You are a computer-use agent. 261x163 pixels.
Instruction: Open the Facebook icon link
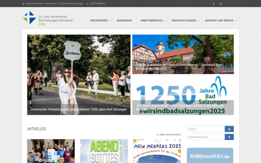tap(214, 4)
